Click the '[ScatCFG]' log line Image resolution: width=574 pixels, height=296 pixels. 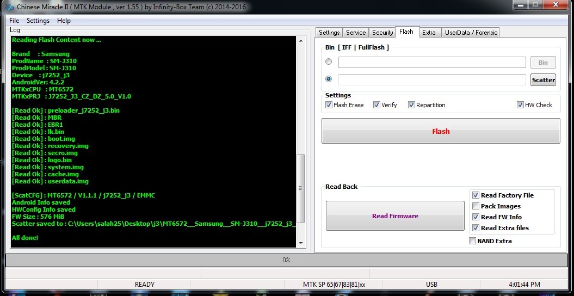coord(83,195)
